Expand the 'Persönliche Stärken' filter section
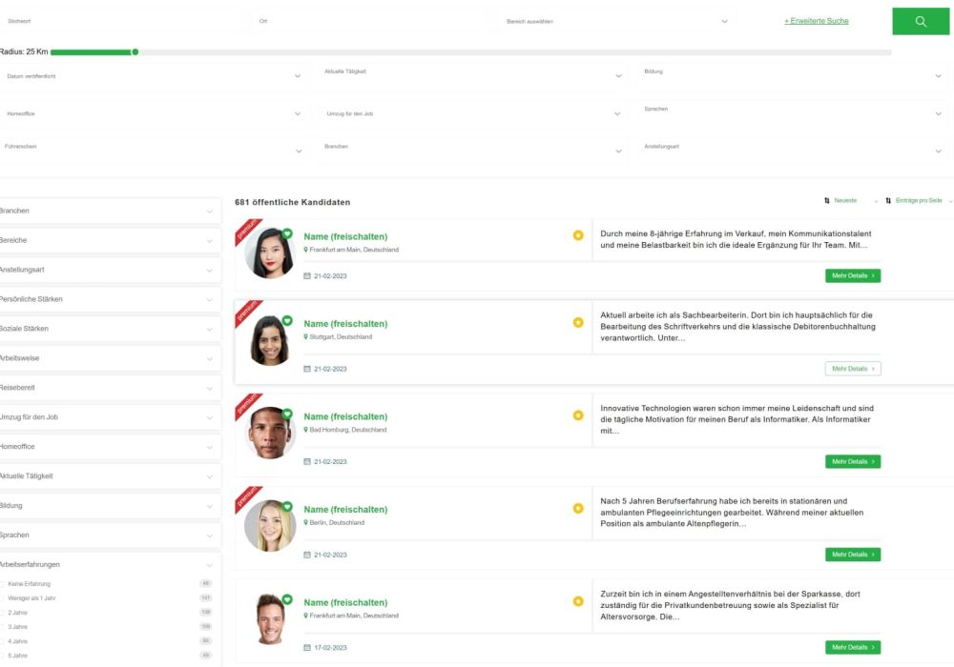Viewport: 954px width, 667px height. (110, 299)
